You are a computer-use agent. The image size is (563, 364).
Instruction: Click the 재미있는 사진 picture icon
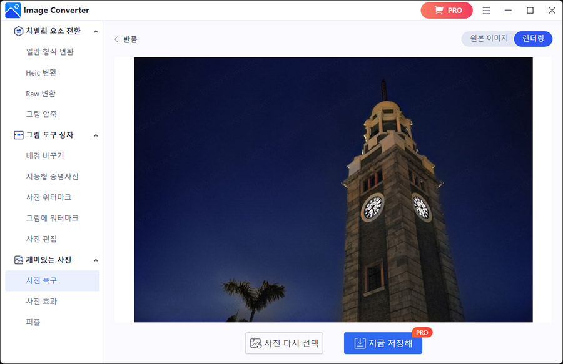point(18,260)
